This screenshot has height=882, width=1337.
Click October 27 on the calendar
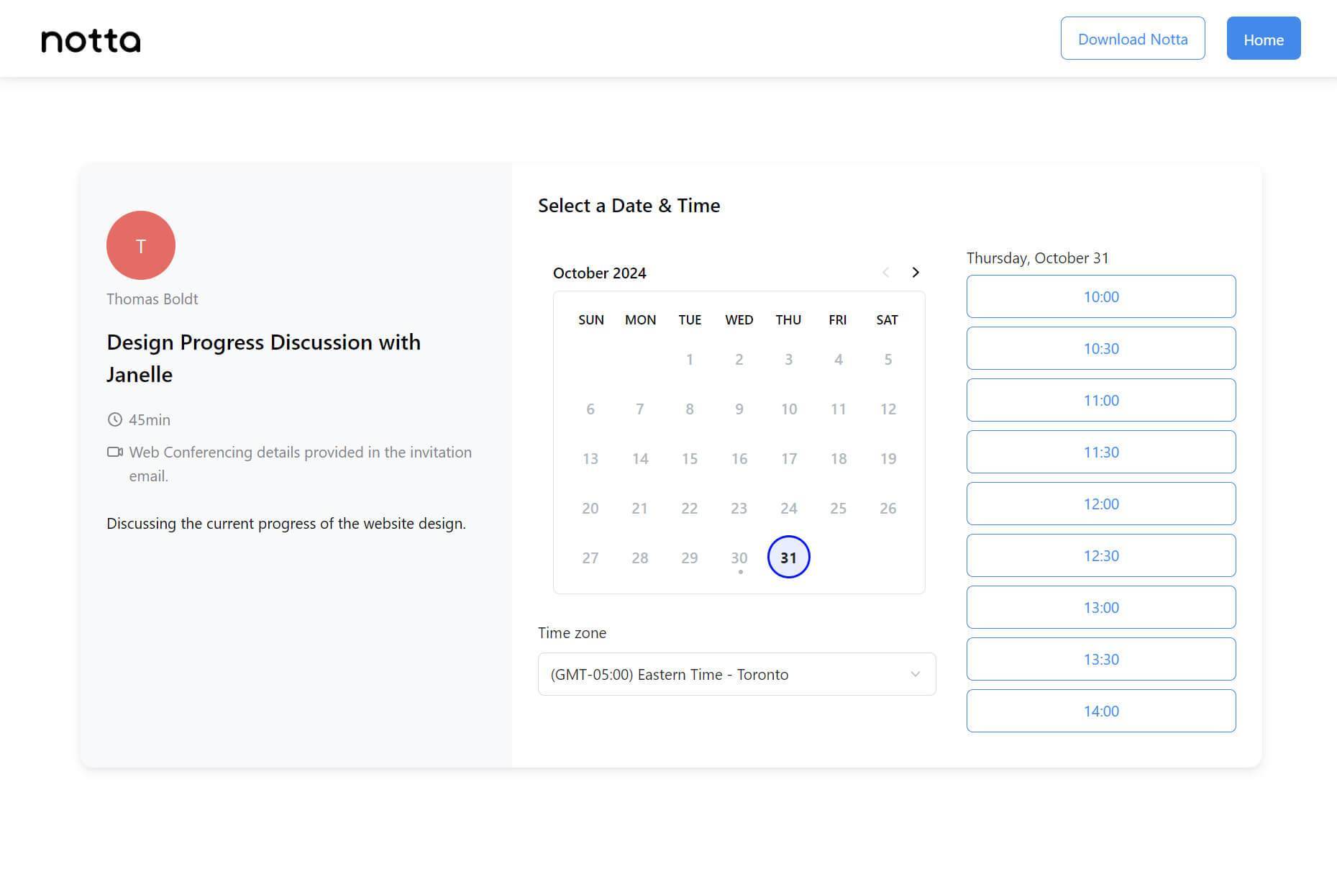[x=590, y=558]
